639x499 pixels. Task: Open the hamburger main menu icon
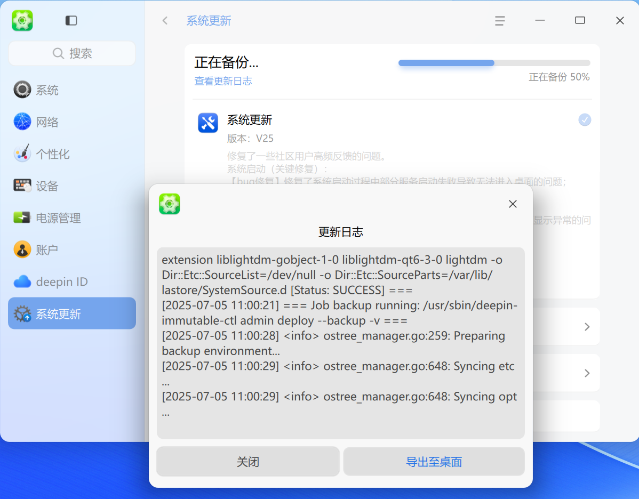(500, 21)
